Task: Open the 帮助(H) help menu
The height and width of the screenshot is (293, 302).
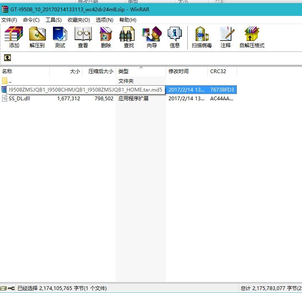Action: pos(128,20)
